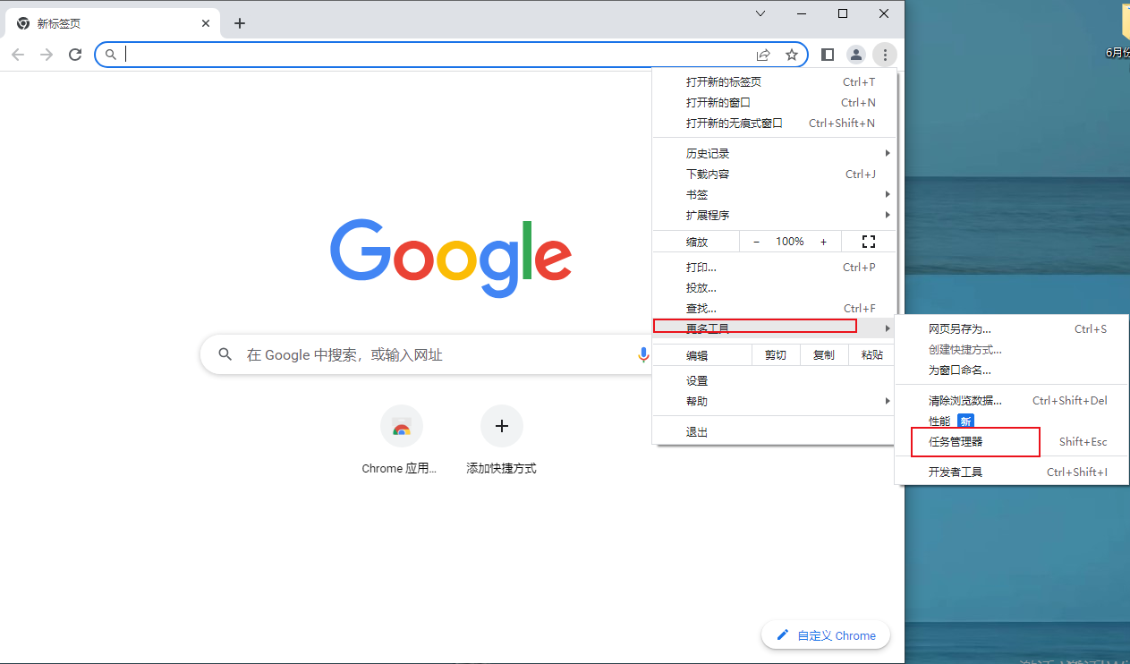Image resolution: width=1130 pixels, height=664 pixels.
Task: Click 复制 edit button
Action: coord(824,355)
